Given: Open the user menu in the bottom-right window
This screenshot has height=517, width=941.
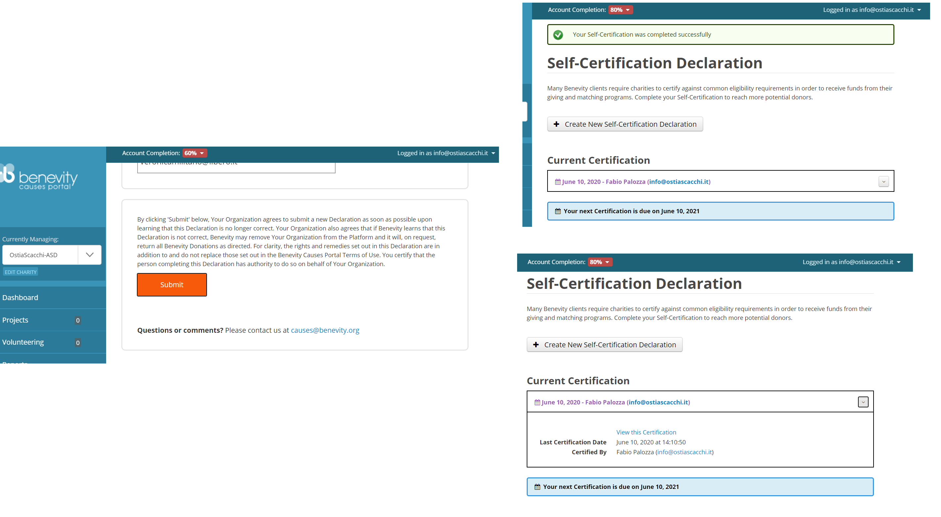Looking at the screenshot, I should coord(851,262).
